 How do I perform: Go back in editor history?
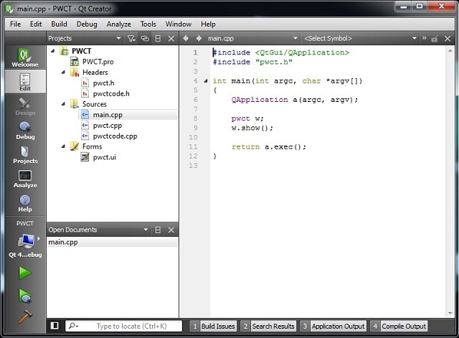(186, 38)
